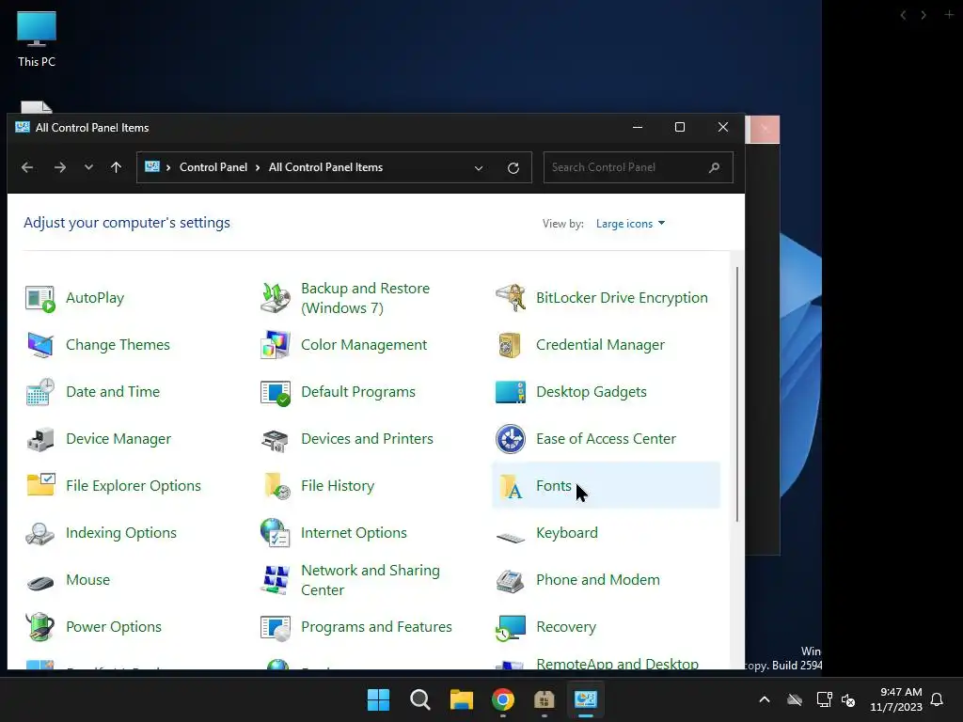Go up one folder level
The height and width of the screenshot is (722, 963).
[116, 167]
